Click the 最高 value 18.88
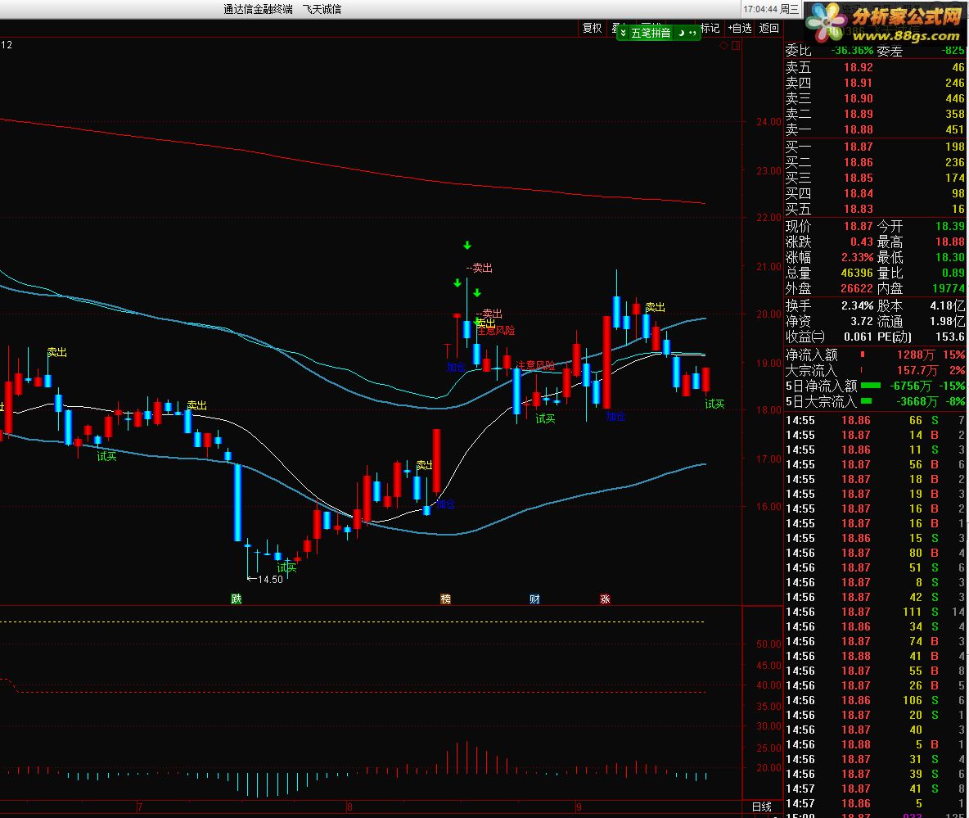The image size is (969, 818). pos(950,242)
